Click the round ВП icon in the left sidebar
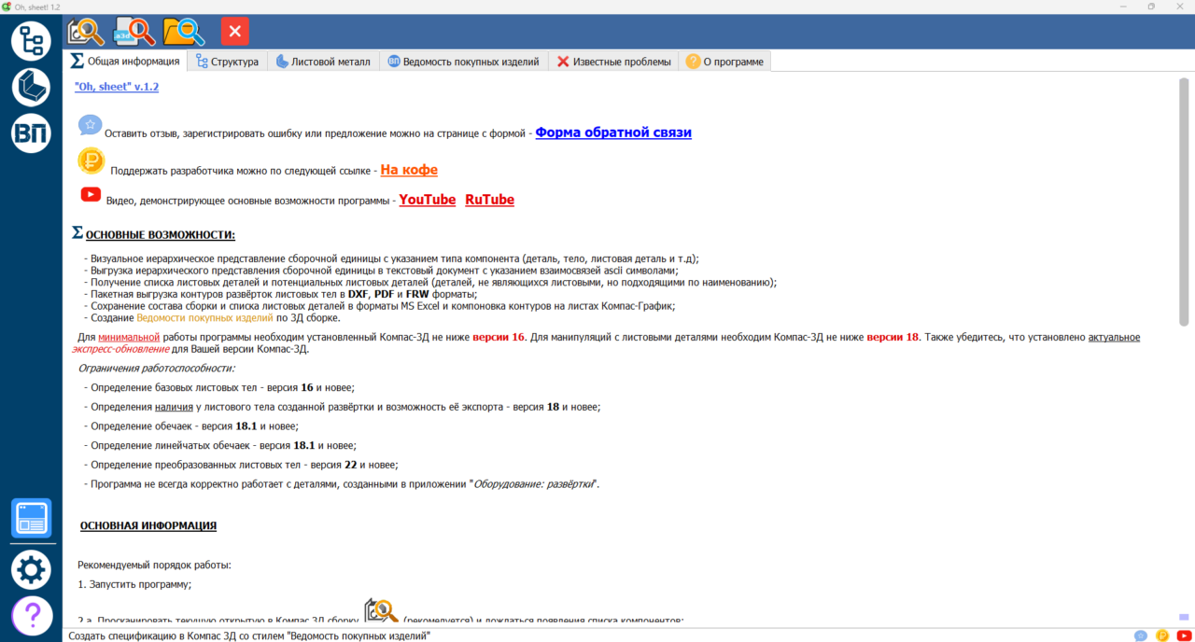Image resolution: width=1195 pixels, height=642 pixels. pyautogui.click(x=31, y=133)
